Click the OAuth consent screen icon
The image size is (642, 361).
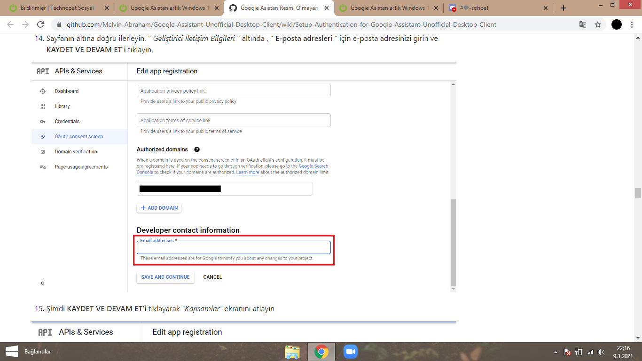pos(43,136)
